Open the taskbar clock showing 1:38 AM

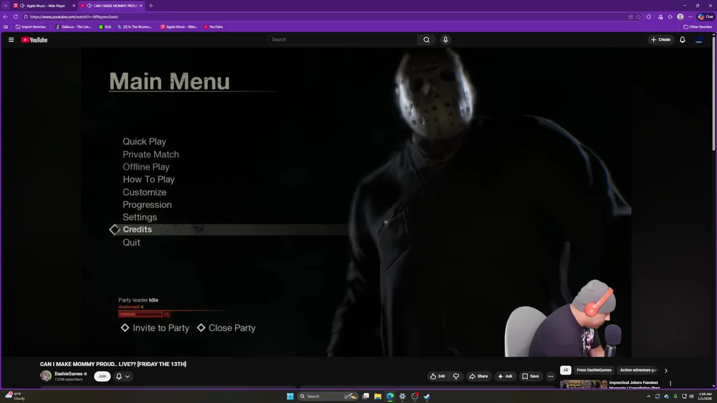(705, 396)
